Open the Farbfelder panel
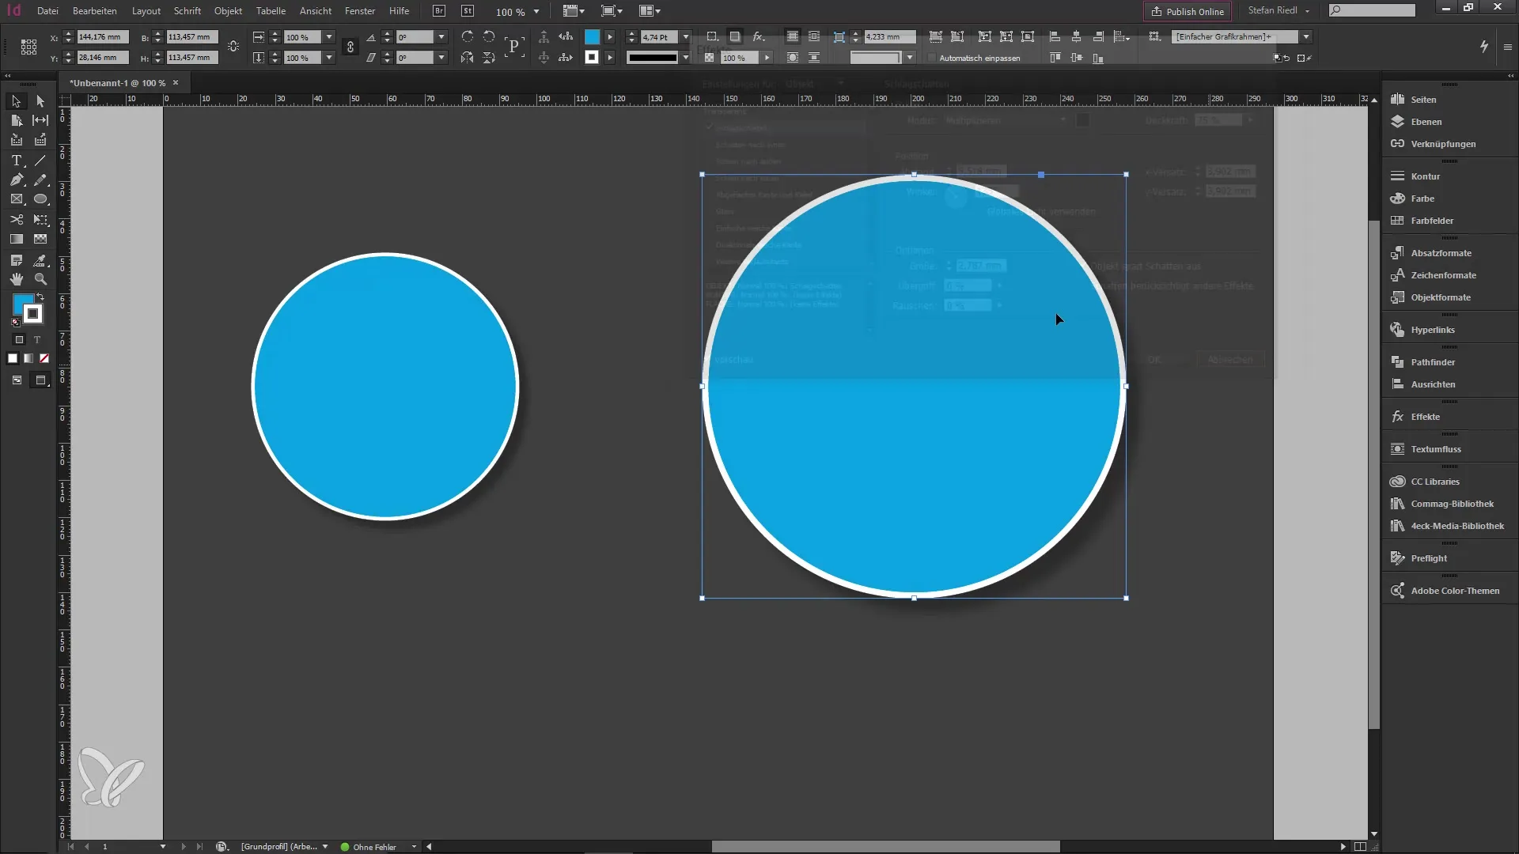1519x854 pixels. pos(1432,221)
